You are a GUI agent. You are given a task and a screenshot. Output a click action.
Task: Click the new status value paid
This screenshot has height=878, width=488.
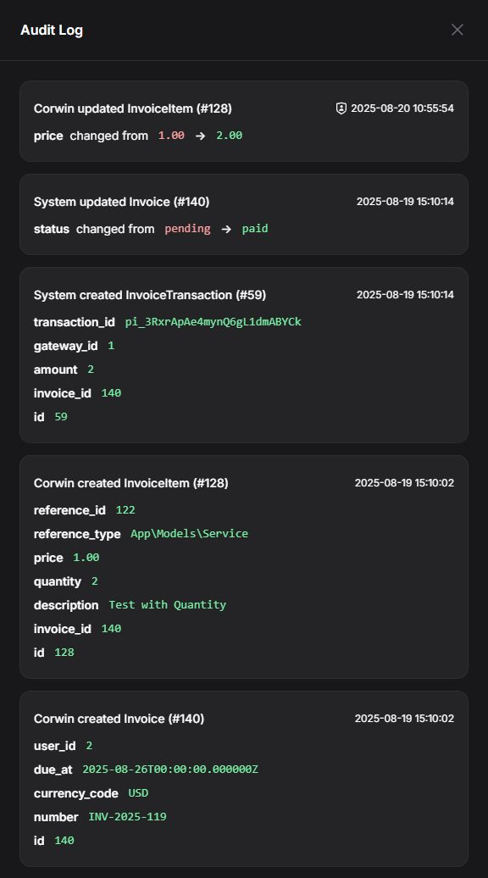(255, 229)
